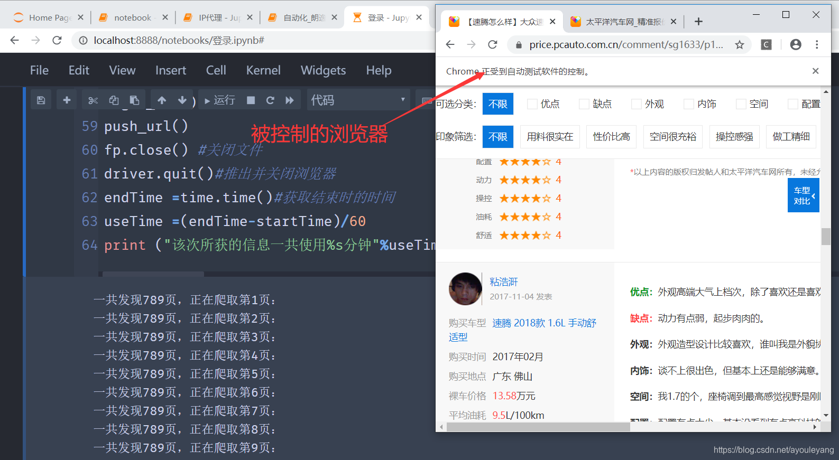Open Chrome three-dot menu
The width and height of the screenshot is (839, 460).
817,44
